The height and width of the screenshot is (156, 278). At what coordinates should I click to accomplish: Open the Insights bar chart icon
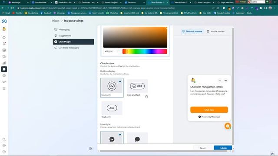point(4,63)
